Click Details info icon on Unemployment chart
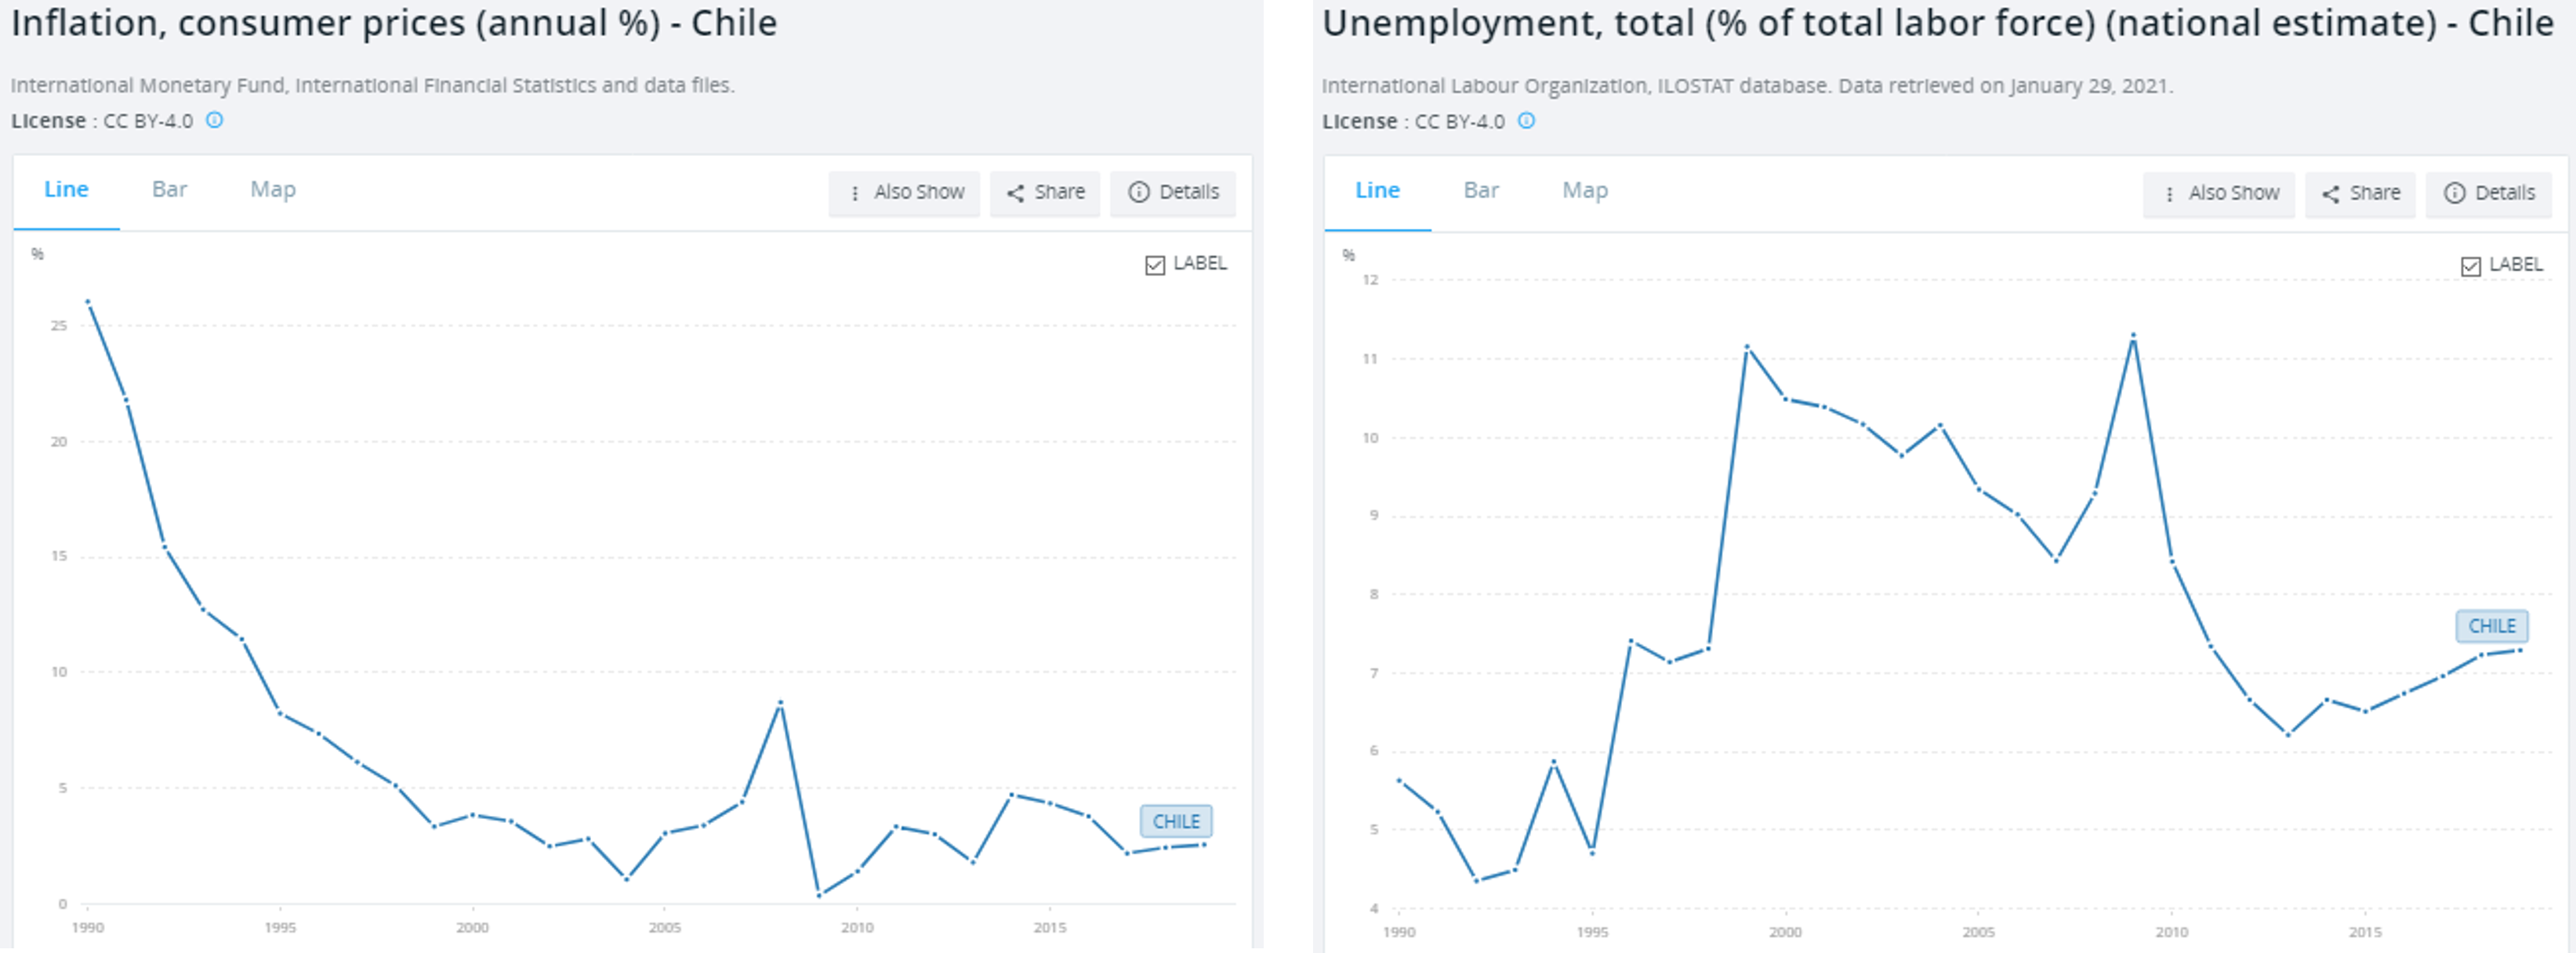Image resolution: width=2576 pixels, height=953 pixels. (x=2454, y=193)
